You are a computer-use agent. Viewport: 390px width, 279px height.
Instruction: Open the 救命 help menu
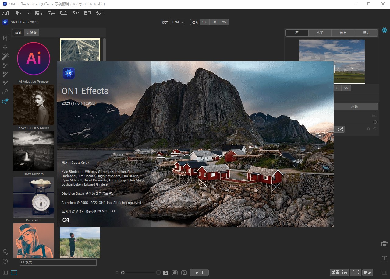[100, 13]
